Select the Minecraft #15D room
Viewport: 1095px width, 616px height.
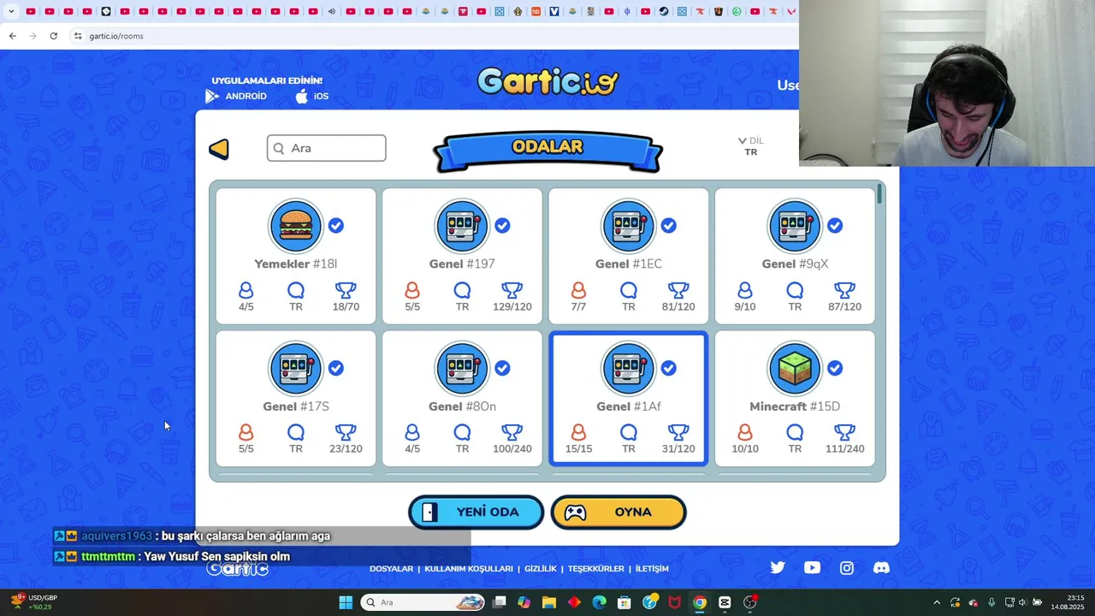pos(795,399)
